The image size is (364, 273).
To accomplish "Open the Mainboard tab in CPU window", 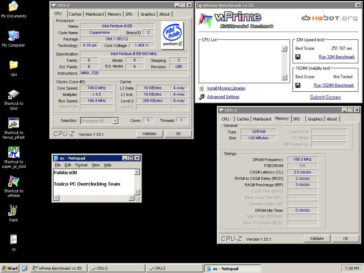I will [x=95, y=14].
